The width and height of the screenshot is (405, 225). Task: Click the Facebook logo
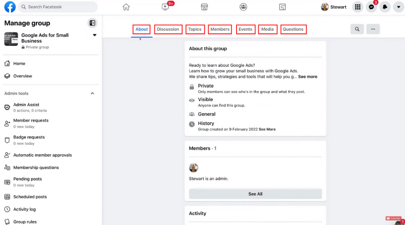(10, 7)
